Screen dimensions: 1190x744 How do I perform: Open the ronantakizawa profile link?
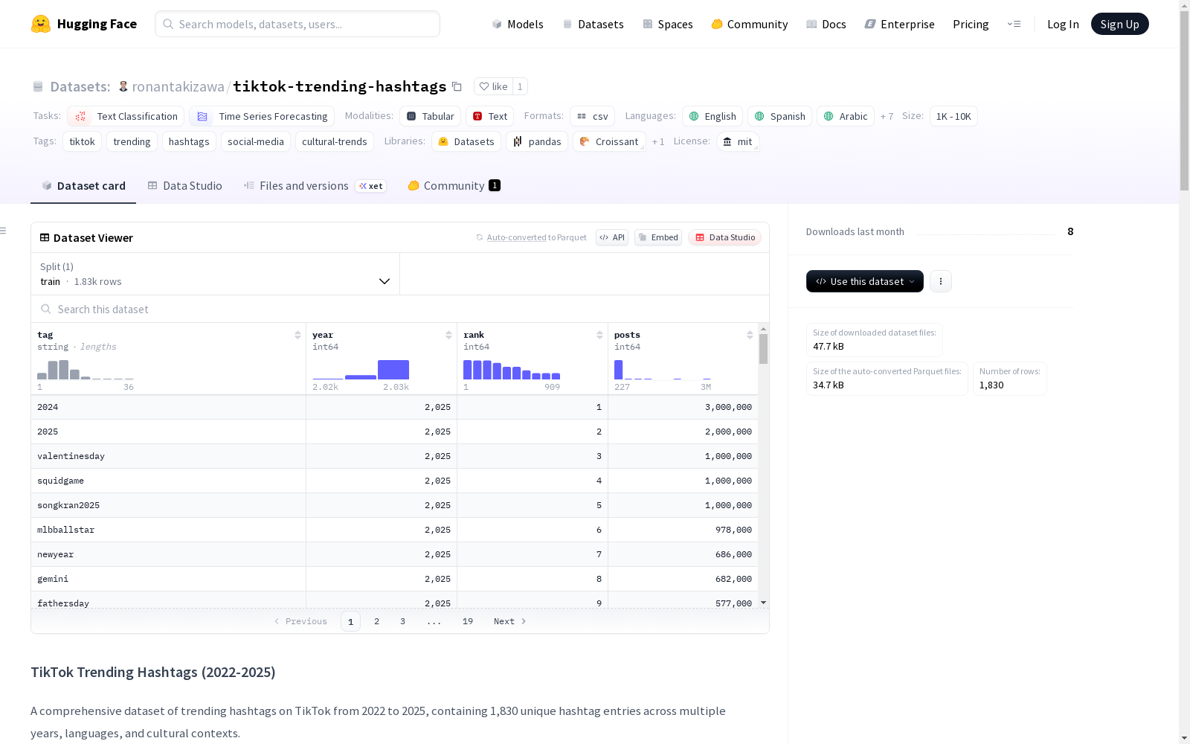[178, 86]
